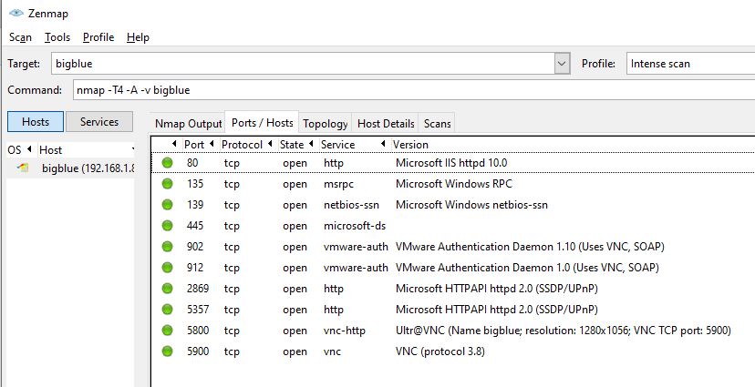Viewport: 755px width, 387px height.
Task: Click the green status dot for port 2869
Action: point(167,289)
